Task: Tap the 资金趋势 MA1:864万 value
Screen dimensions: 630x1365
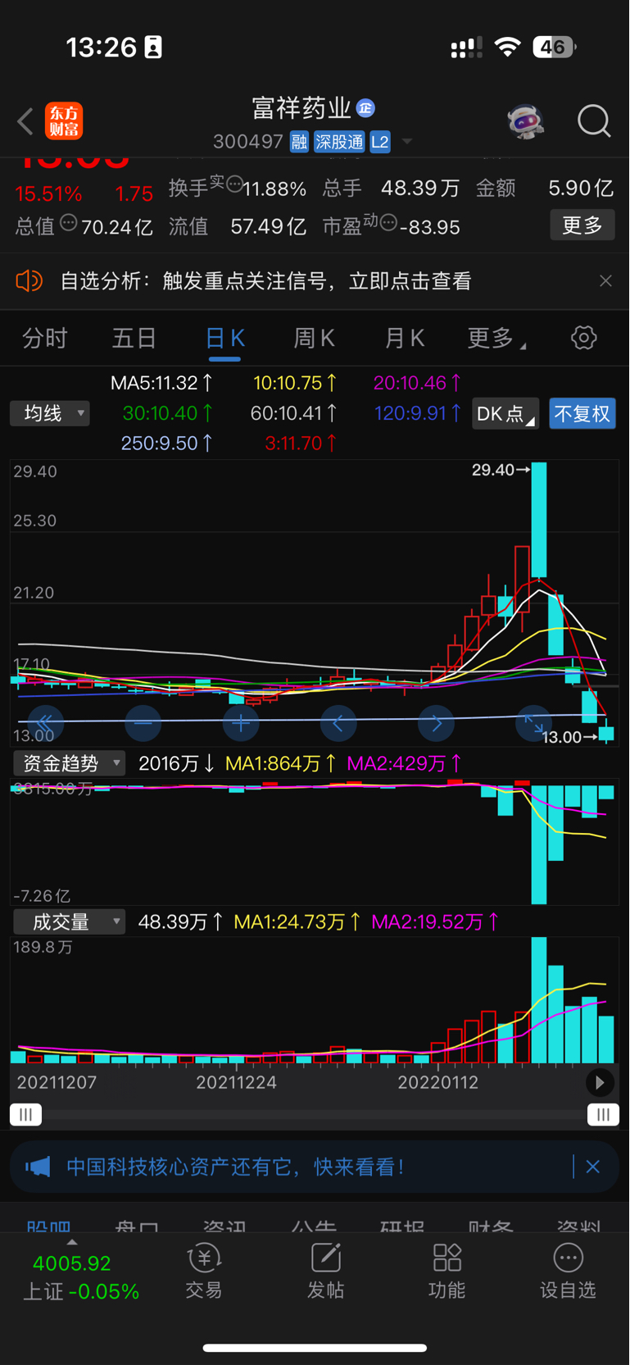Action: pos(280,763)
